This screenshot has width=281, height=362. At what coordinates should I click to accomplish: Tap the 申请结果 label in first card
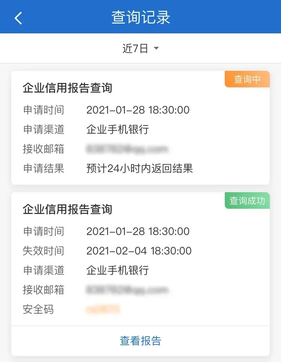(43, 168)
